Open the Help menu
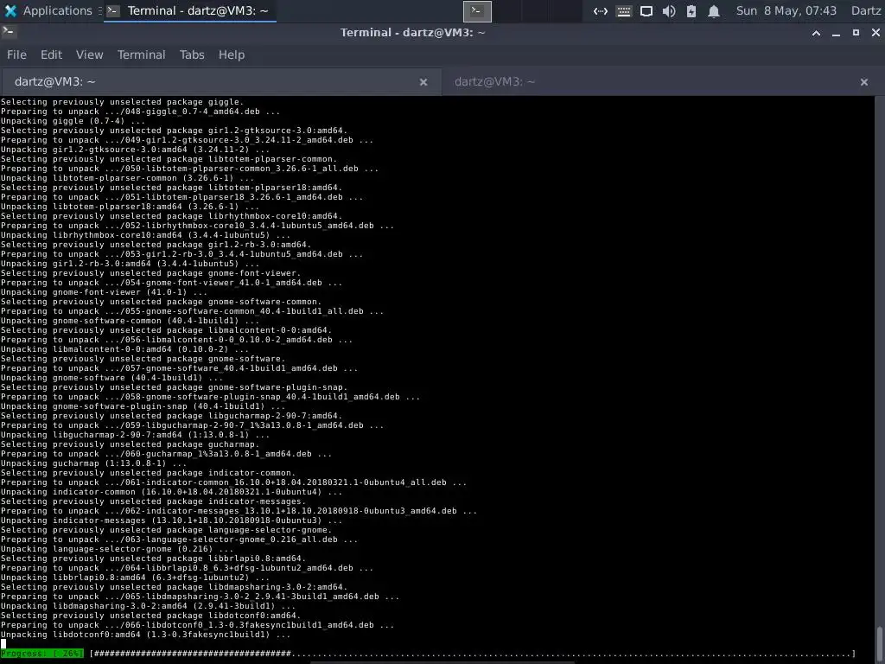 232,54
